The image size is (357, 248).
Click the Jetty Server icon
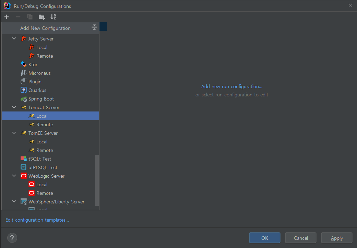click(23, 39)
